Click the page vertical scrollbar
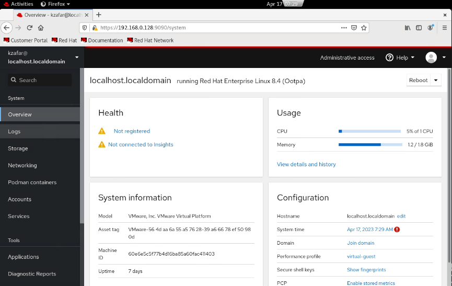 [x=449, y=166]
